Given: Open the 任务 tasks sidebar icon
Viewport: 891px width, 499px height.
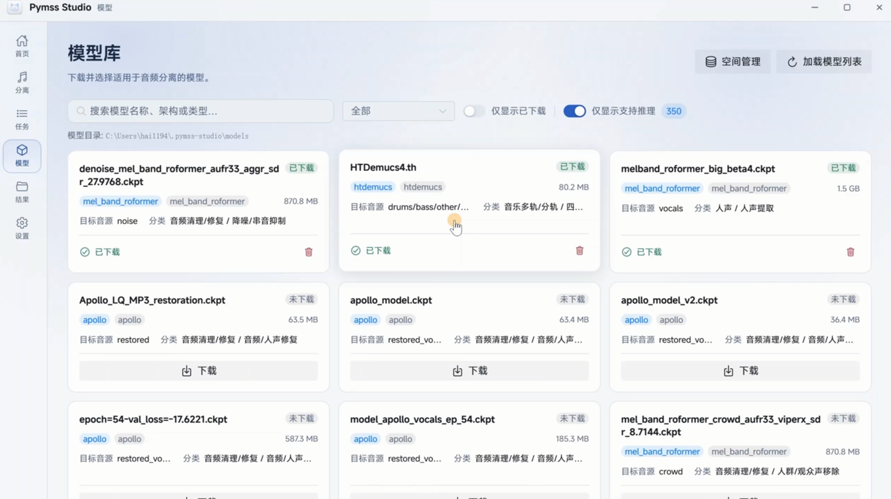Looking at the screenshot, I should pyautogui.click(x=22, y=119).
